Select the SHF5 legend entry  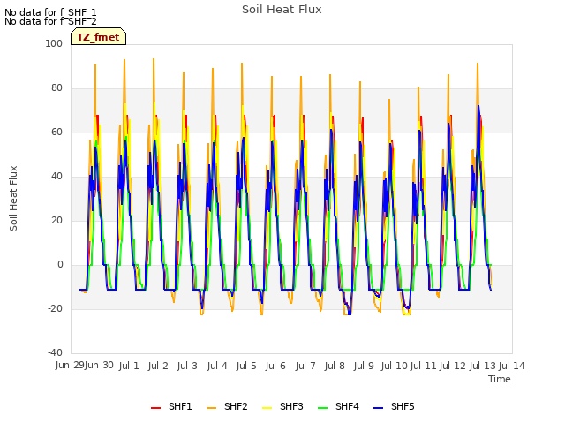tap(394, 406)
